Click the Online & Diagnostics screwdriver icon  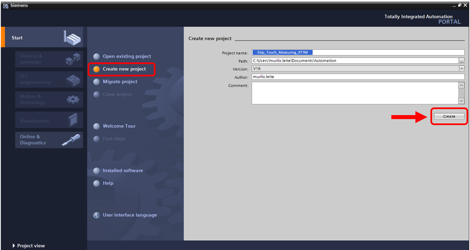[x=71, y=140]
